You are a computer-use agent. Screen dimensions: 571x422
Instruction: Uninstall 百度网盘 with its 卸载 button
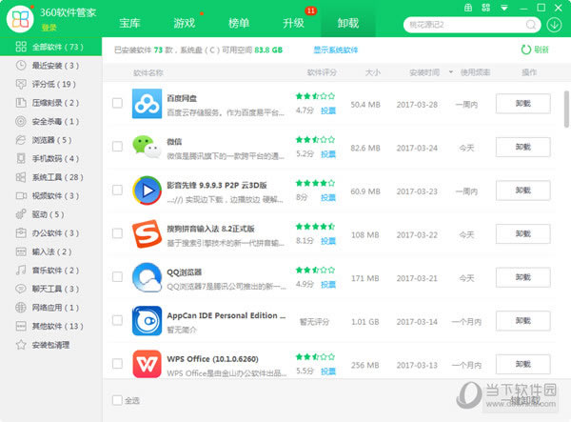(522, 104)
